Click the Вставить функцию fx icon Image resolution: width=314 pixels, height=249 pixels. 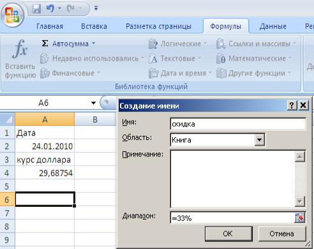[20, 49]
